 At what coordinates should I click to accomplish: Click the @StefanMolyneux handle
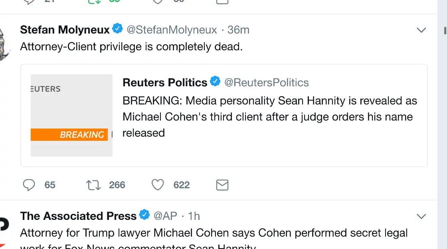(172, 30)
